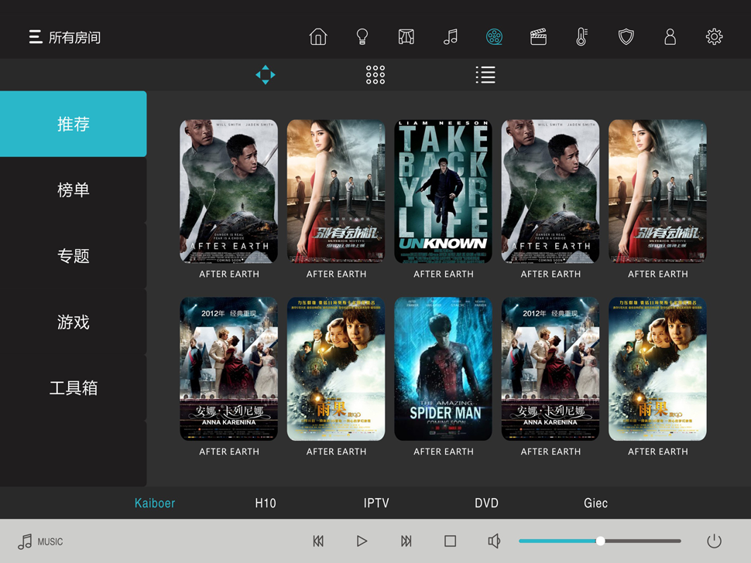
Task: Stop playback with the square button
Action: coord(451,541)
